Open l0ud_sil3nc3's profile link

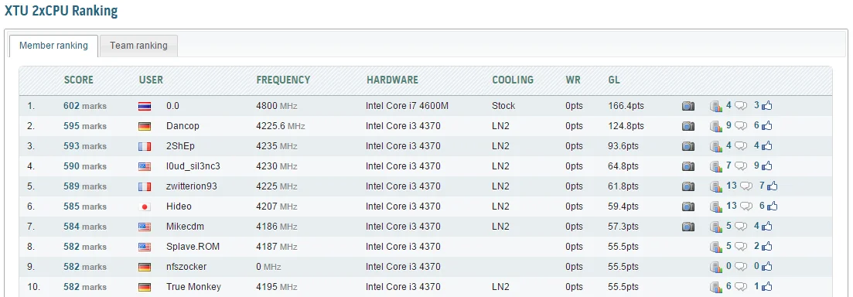pos(193,166)
